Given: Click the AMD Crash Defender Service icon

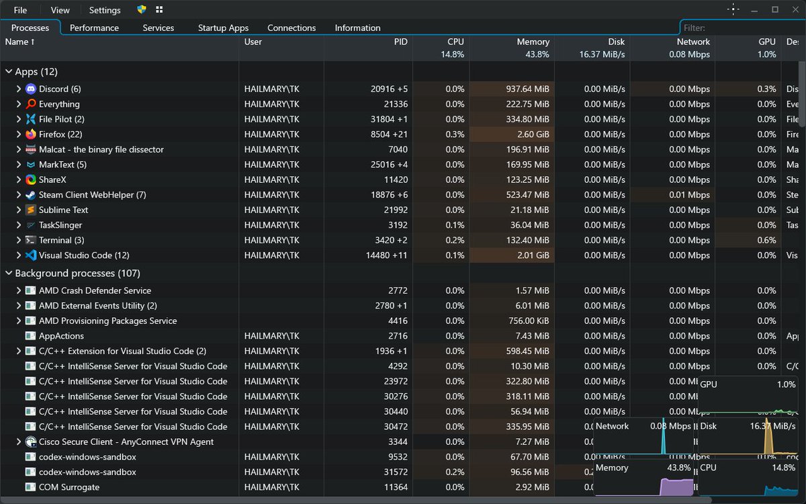Looking at the screenshot, I should [x=30, y=290].
